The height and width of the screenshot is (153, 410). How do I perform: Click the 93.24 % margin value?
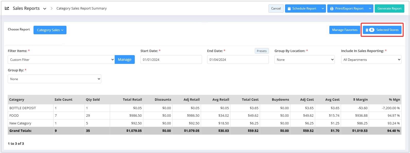point(394,123)
